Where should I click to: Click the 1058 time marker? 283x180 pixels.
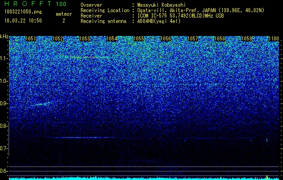tap(220, 39)
